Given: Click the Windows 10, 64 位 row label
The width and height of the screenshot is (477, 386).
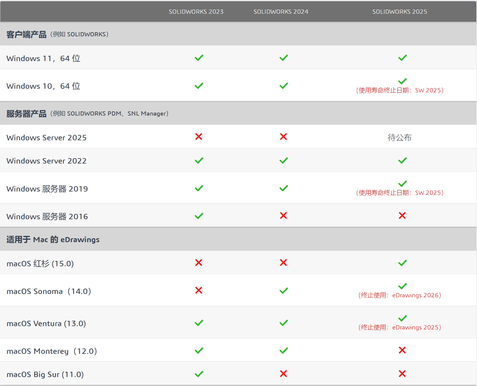Looking at the screenshot, I should click(44, 86).
